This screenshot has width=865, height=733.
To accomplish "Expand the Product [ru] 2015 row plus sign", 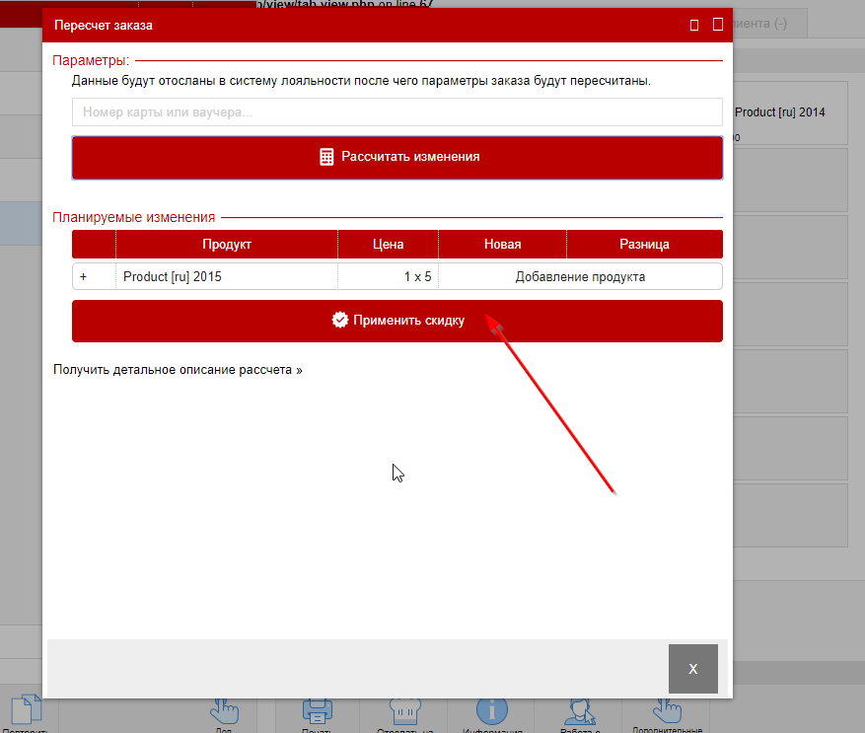I will tap(83, 277).
